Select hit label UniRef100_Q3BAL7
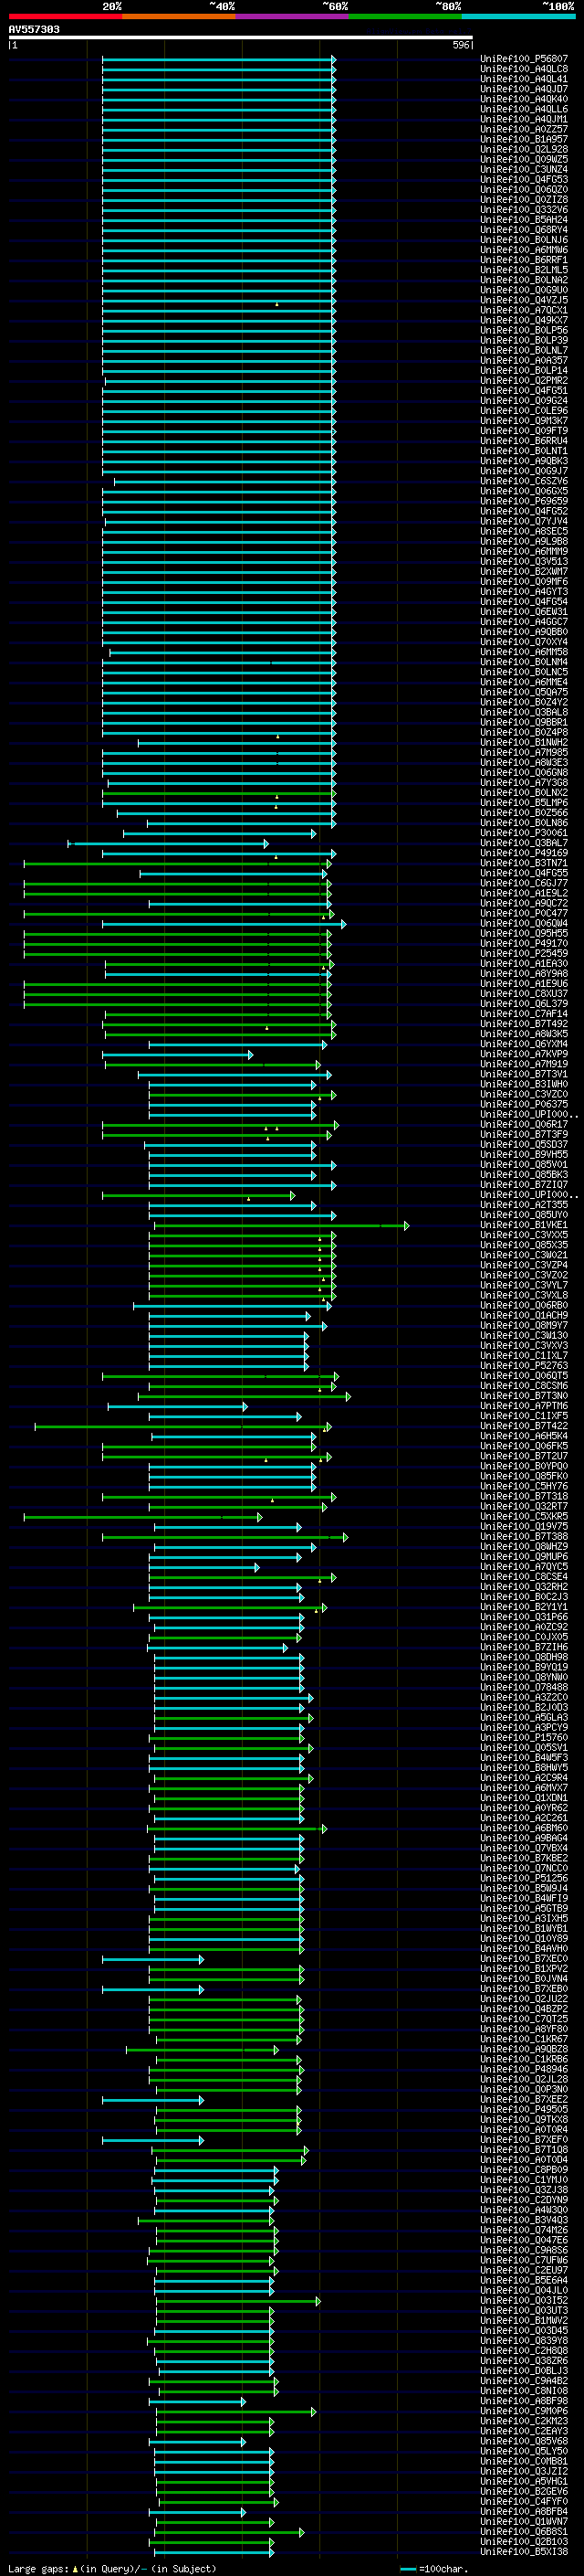The image size is (584, 2576). coord(524,843)
